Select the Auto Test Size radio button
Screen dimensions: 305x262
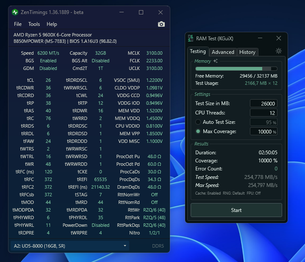198,122
